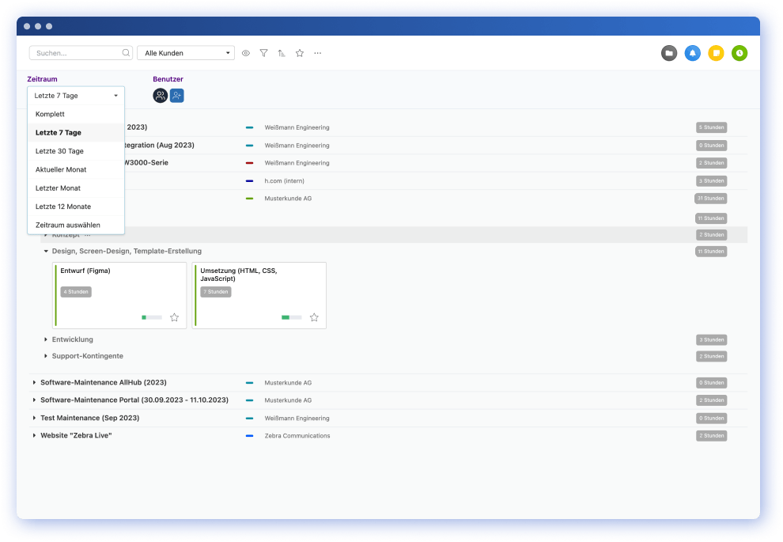The image size is (783, 542).
Task: Open the Umsetzung (HTML, CSS, JavaScript) card
Action: [259, 295]
